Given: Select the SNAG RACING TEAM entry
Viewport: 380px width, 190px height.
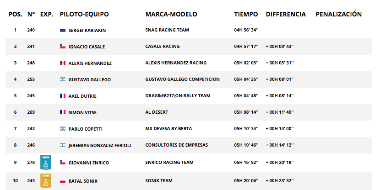Looking at the screenshot, I should (167, 30).
